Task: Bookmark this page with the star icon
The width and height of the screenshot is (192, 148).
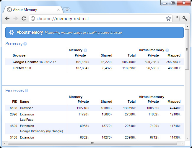Action: click(168, 19)
